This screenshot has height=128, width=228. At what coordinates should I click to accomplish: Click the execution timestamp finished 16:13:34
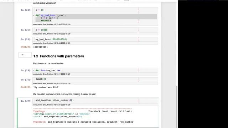pos(52,25)
